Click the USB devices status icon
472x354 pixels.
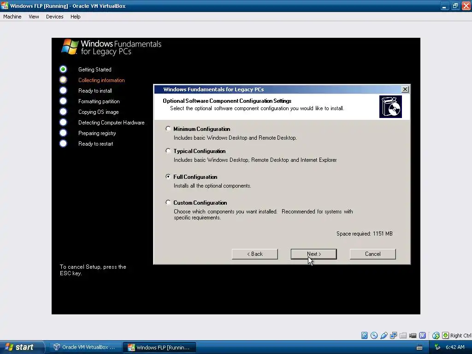[x=384, y=336]
